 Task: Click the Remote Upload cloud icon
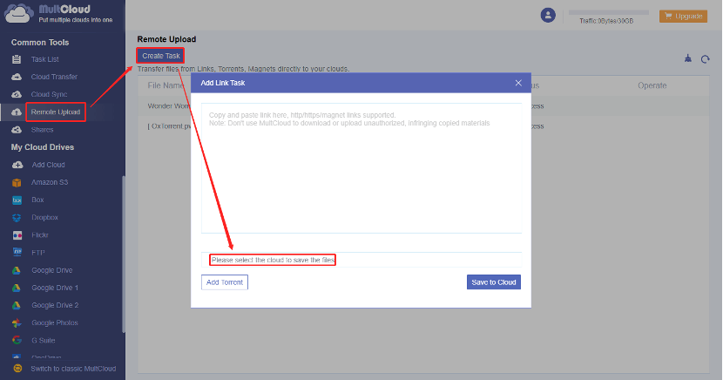[17, 112]
